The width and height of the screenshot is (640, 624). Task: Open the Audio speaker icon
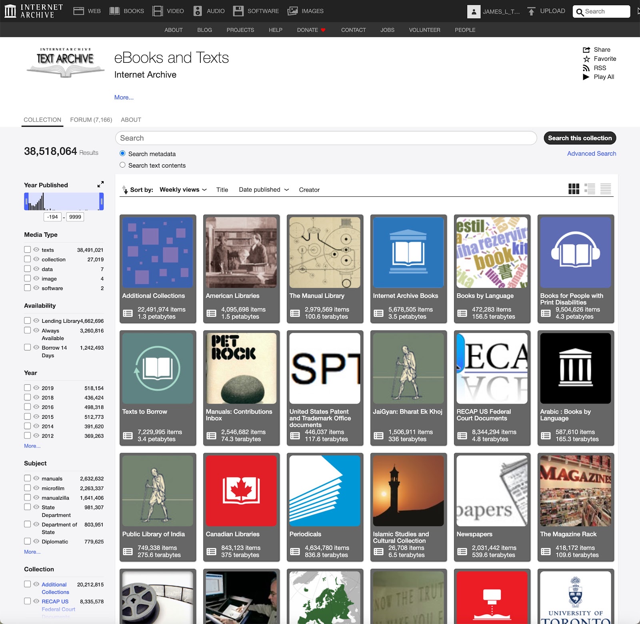click(x=198, y=11)
